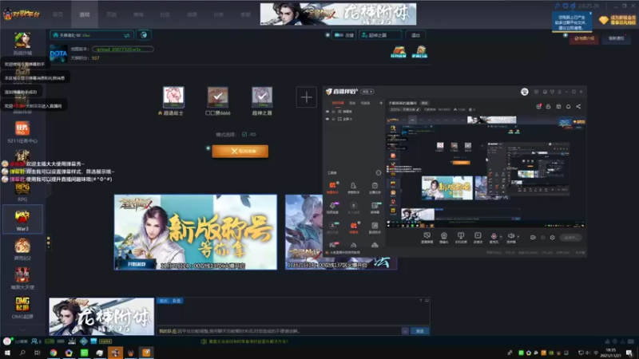Toggle the ready check on 超神之器 player
The image size is (639, 359).
[x=262, y=97]
